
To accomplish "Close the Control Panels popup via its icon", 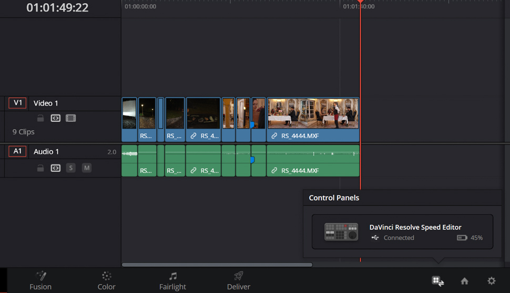I will [x=437, y=281].
